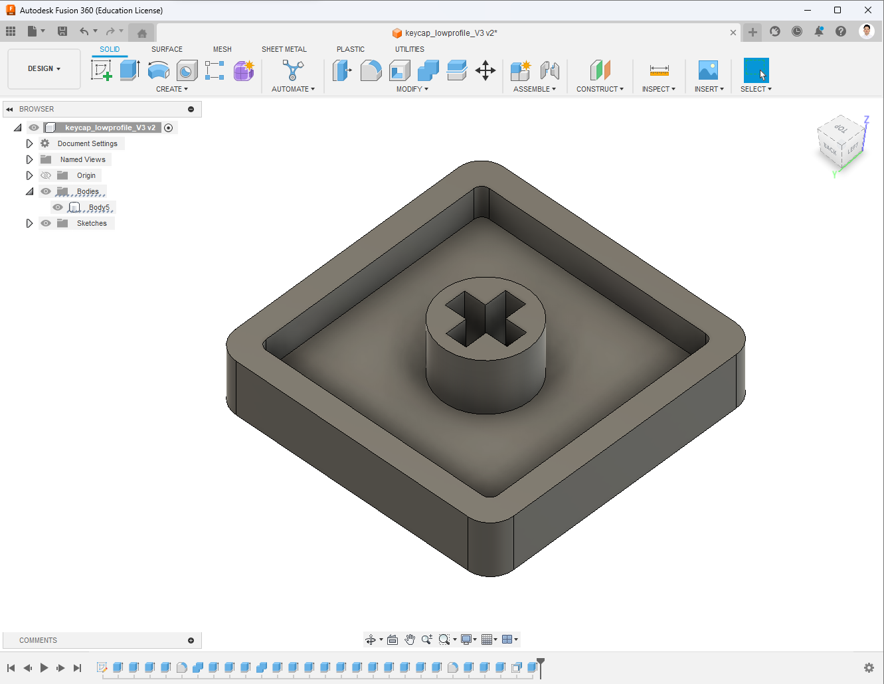Click the Offset Plane construct icon
This screenshot has height=684, width=884.
pos(600,70)
